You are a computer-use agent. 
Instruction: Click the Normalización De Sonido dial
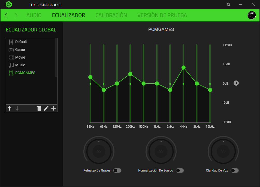click(x=161, y=151)
